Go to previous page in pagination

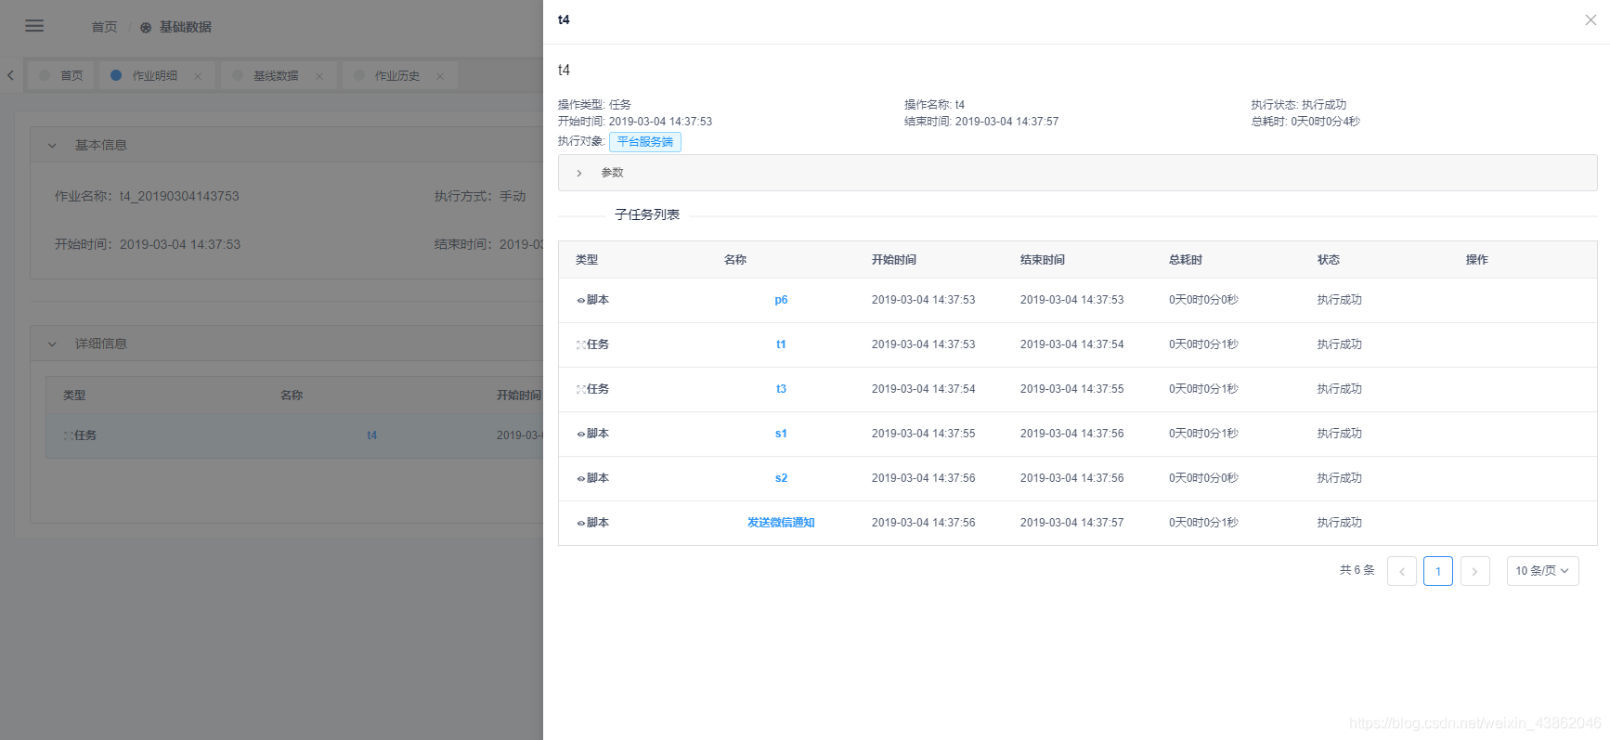click(x=1402, y=571)
